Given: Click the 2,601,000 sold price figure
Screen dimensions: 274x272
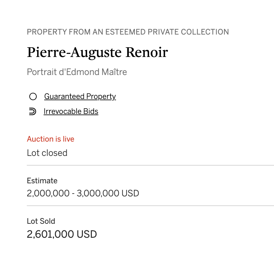Looking at the screenshot, I should pyautogui.click(x=50, y=234).
